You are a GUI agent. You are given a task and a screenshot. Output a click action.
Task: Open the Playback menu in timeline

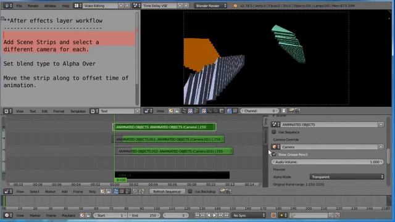(69, 215)
